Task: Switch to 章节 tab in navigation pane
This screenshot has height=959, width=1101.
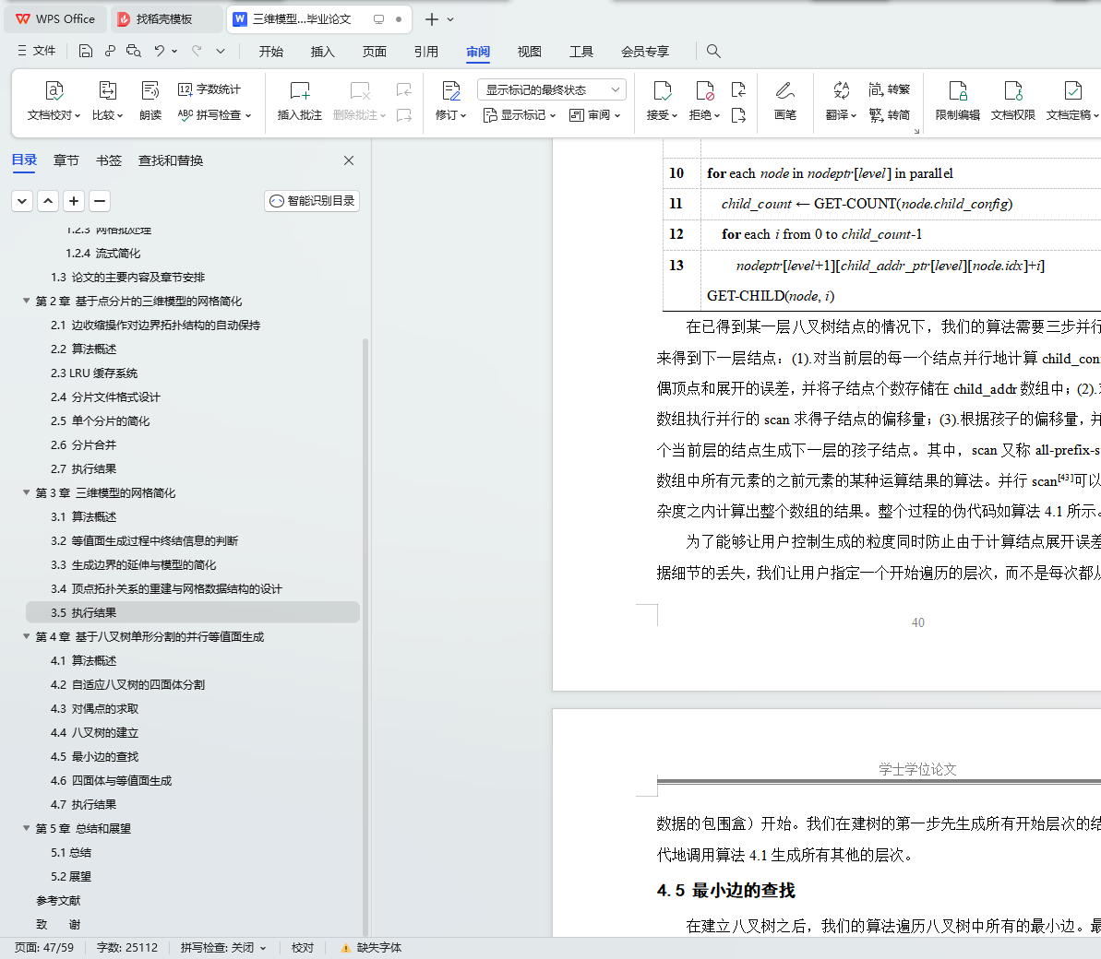Action: point(66,160)
